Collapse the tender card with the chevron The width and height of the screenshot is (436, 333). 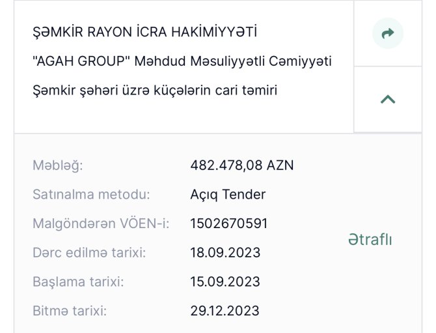pos(388,99)
